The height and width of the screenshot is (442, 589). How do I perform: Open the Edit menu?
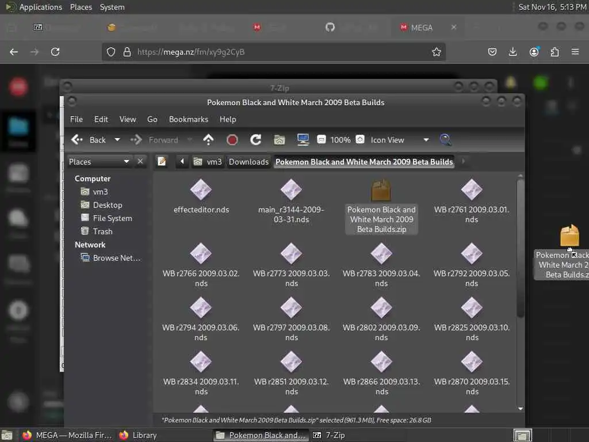tap(101, 119)
